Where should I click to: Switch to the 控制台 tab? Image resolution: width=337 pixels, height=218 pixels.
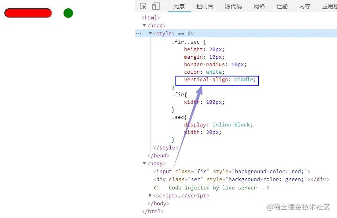[204, 6]
